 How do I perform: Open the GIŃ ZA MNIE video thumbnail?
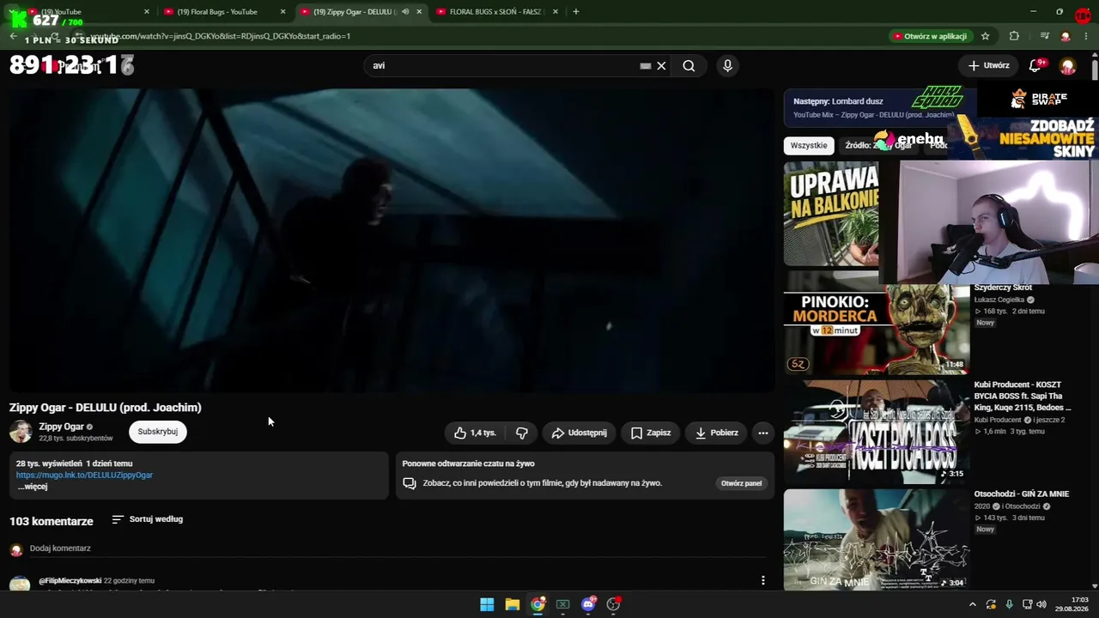[877, 539]
